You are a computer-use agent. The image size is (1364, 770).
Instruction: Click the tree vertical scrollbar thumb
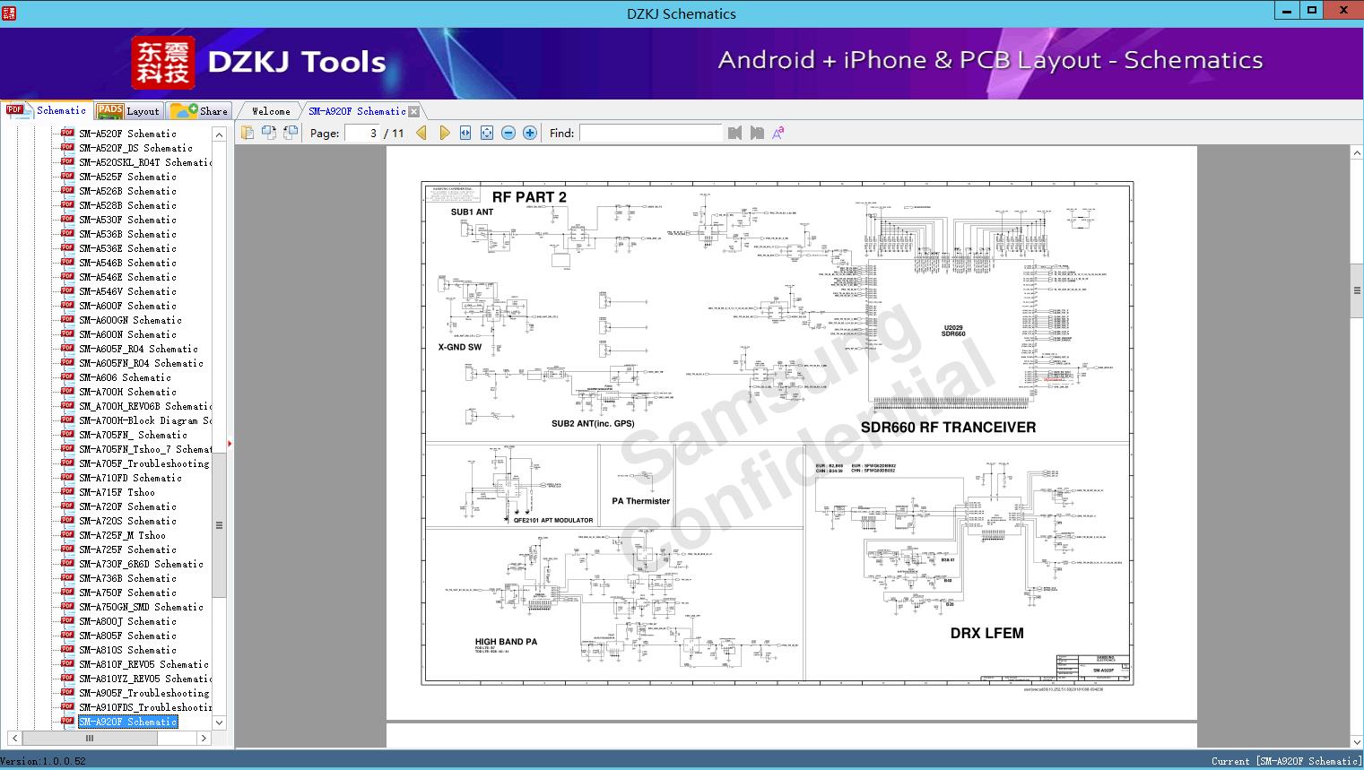[219, 525]
